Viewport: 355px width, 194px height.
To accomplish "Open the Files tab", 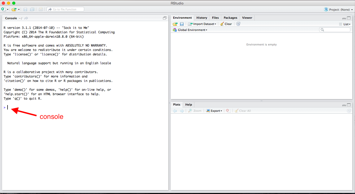I will pos(215,18).
